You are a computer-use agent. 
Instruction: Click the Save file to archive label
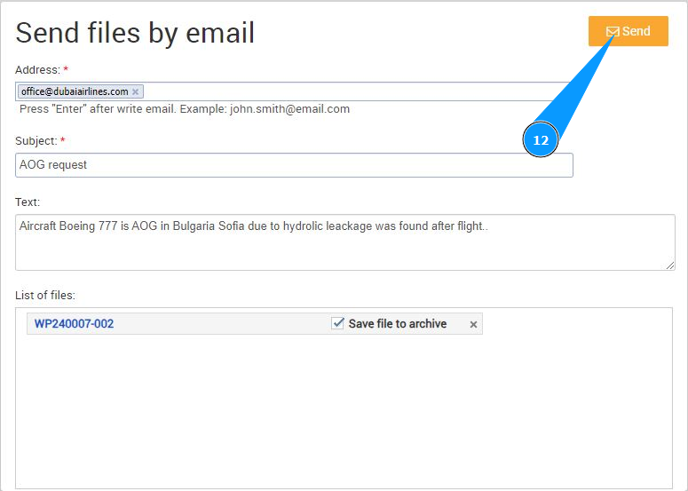coord(397,324)
